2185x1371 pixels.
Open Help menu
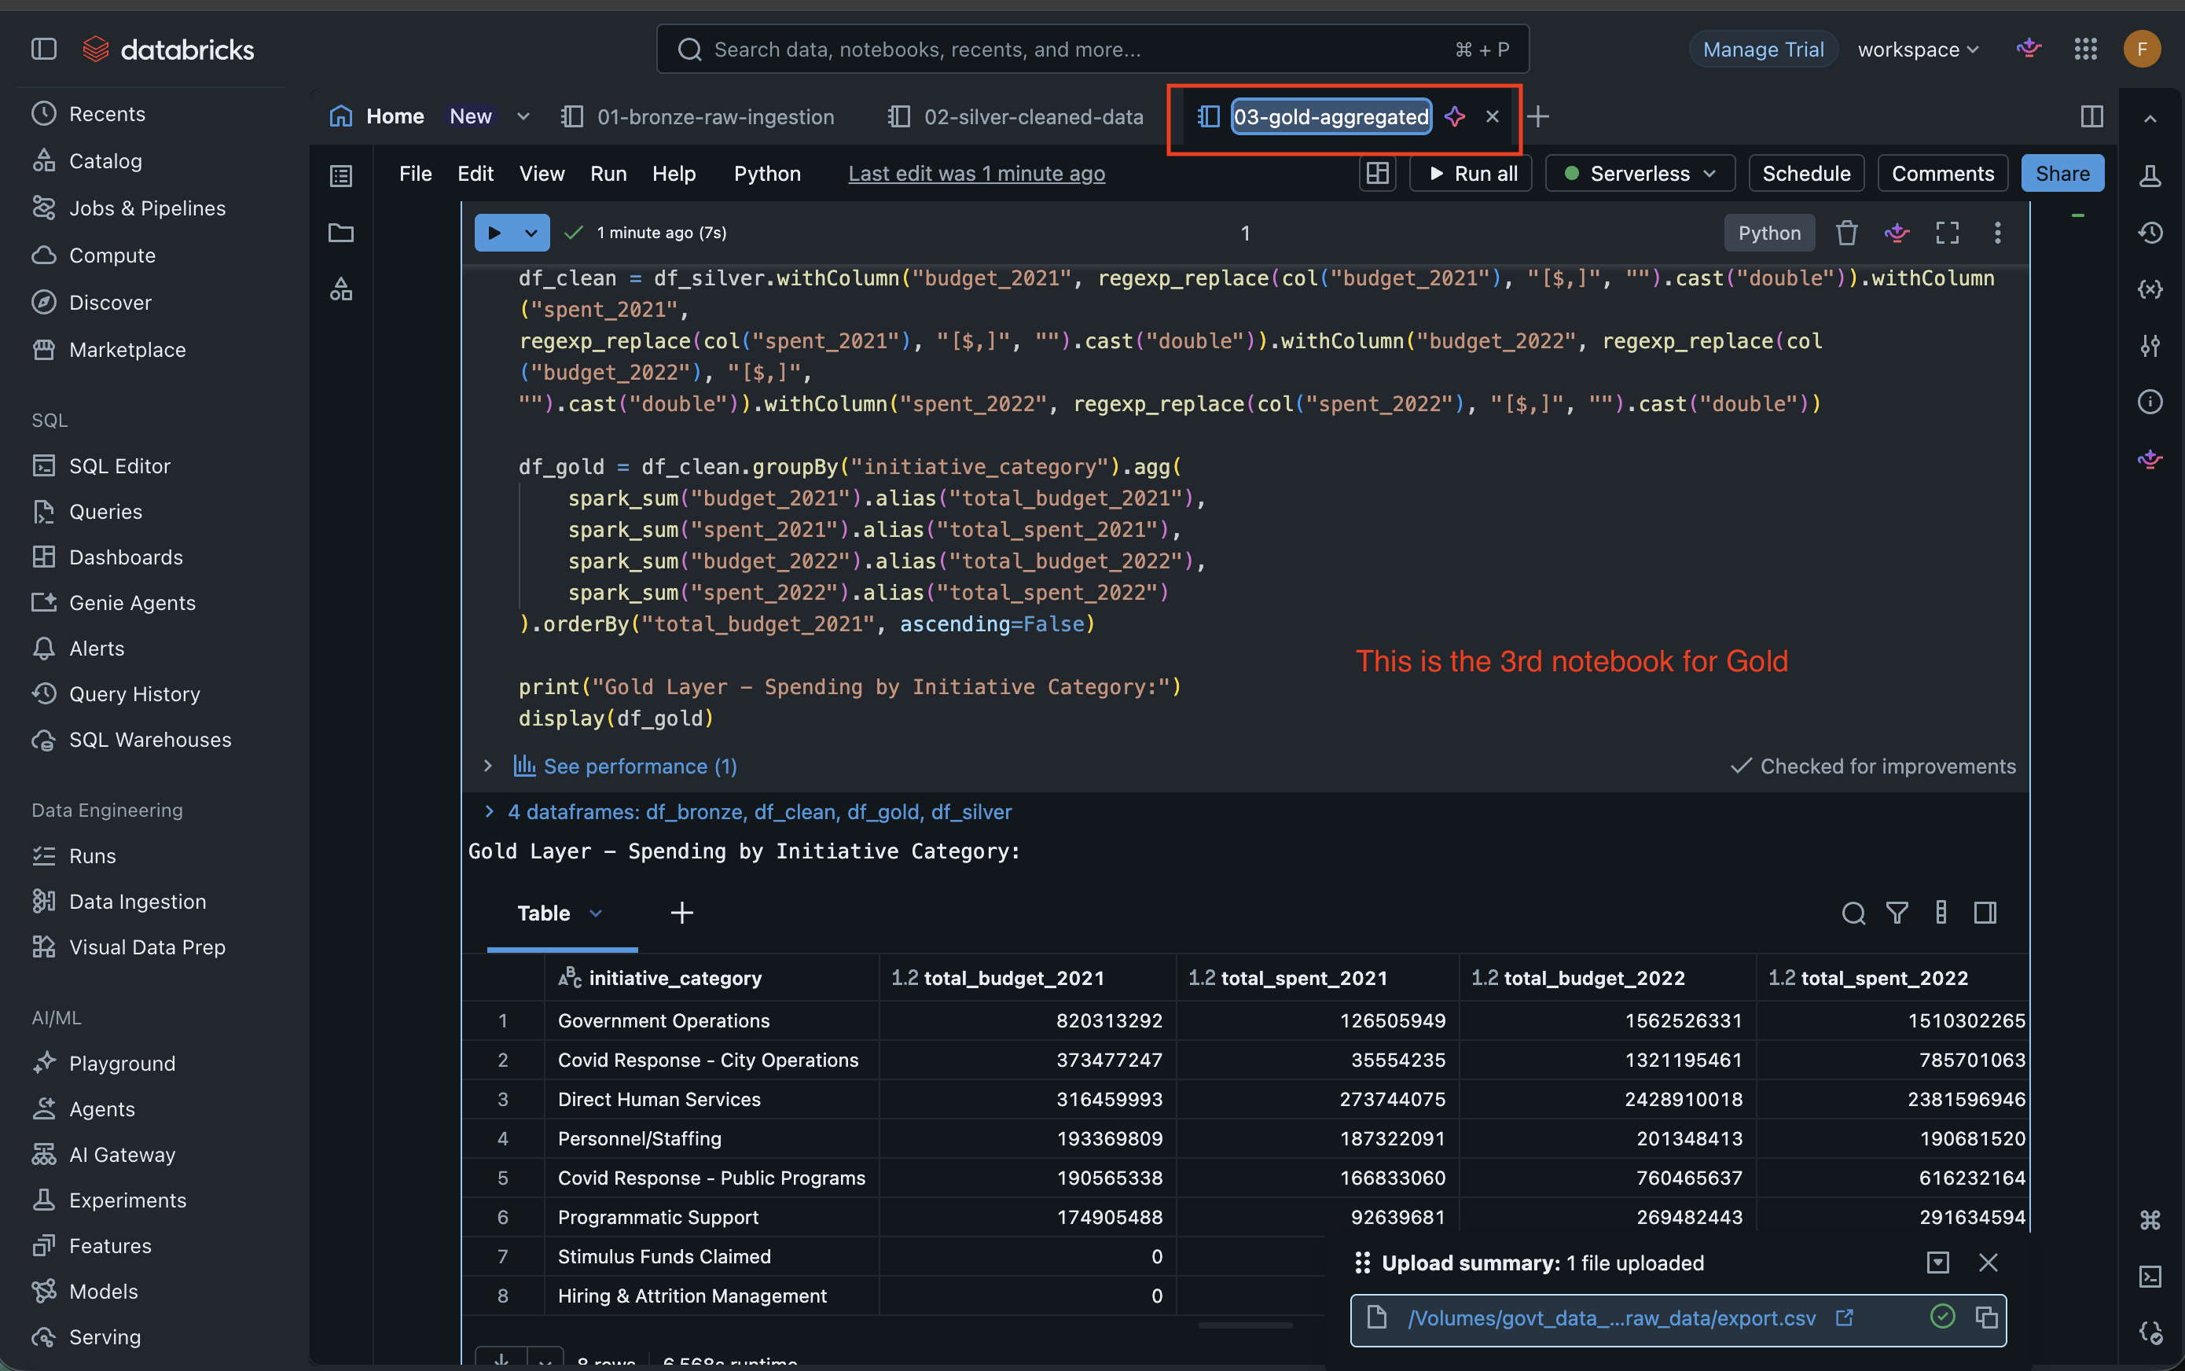point(674,174)
